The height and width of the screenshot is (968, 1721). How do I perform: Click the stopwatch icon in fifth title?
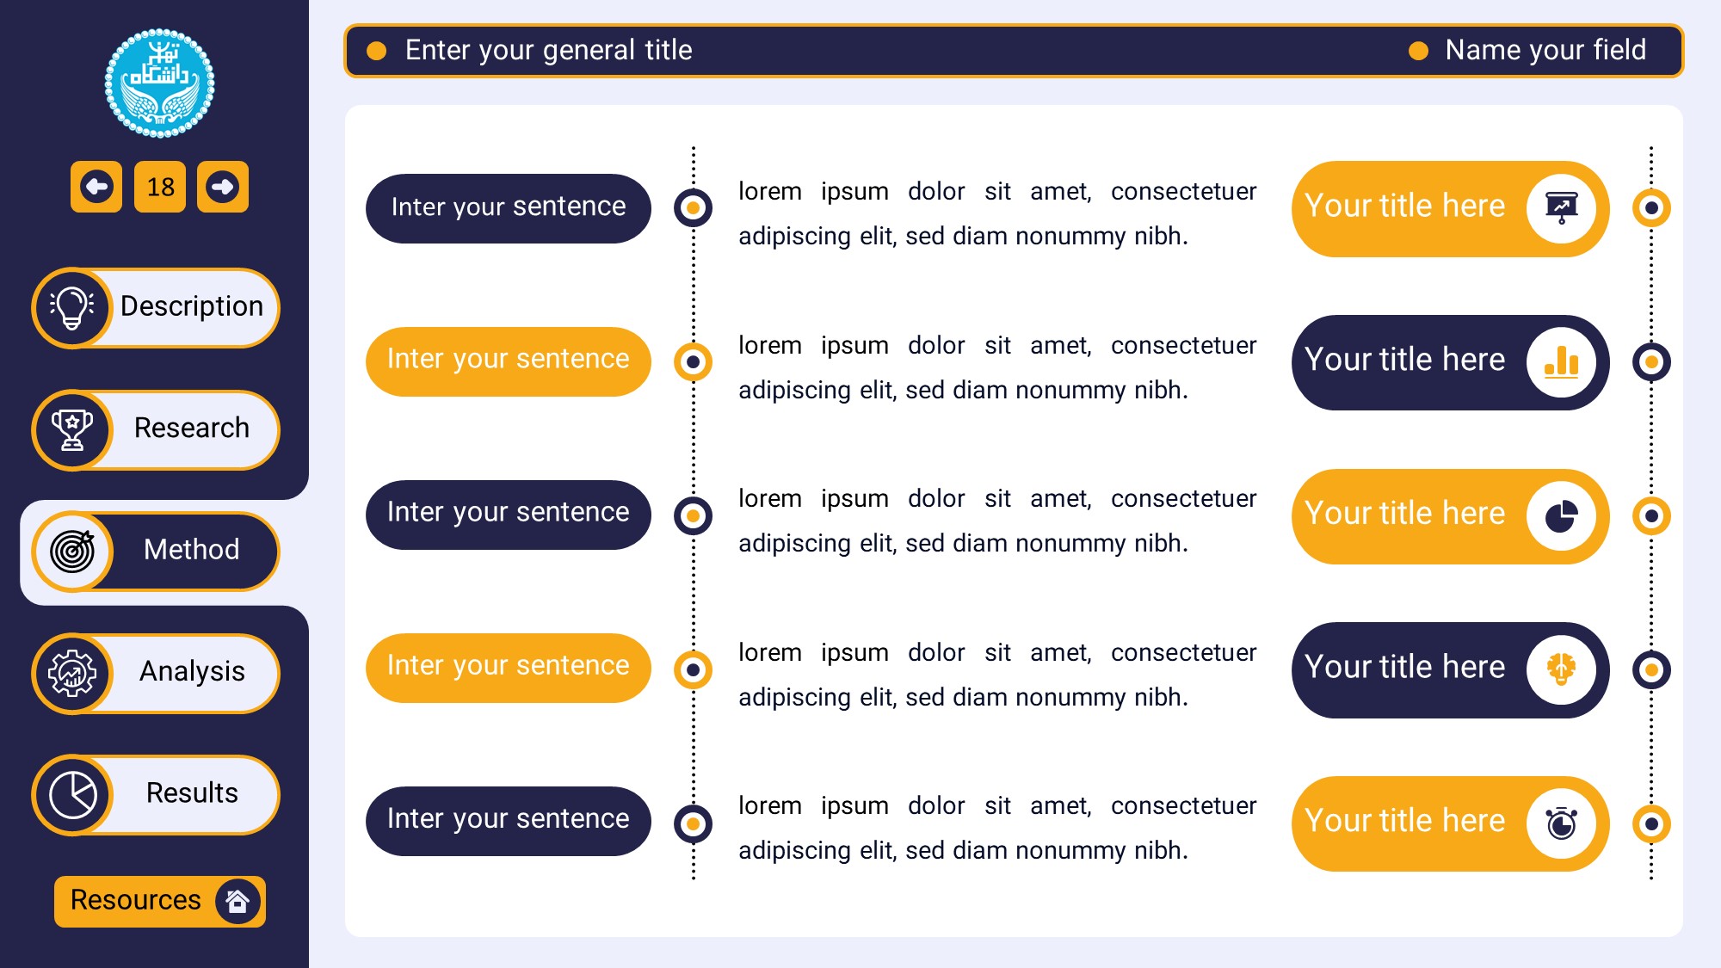1561,823
